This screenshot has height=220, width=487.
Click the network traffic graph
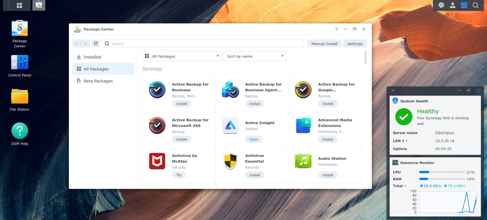coord(448,202)
